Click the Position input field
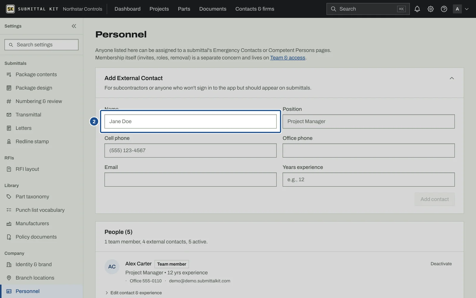Image resolution: width=476 pixels, height=298 pixels. (368, 122)
